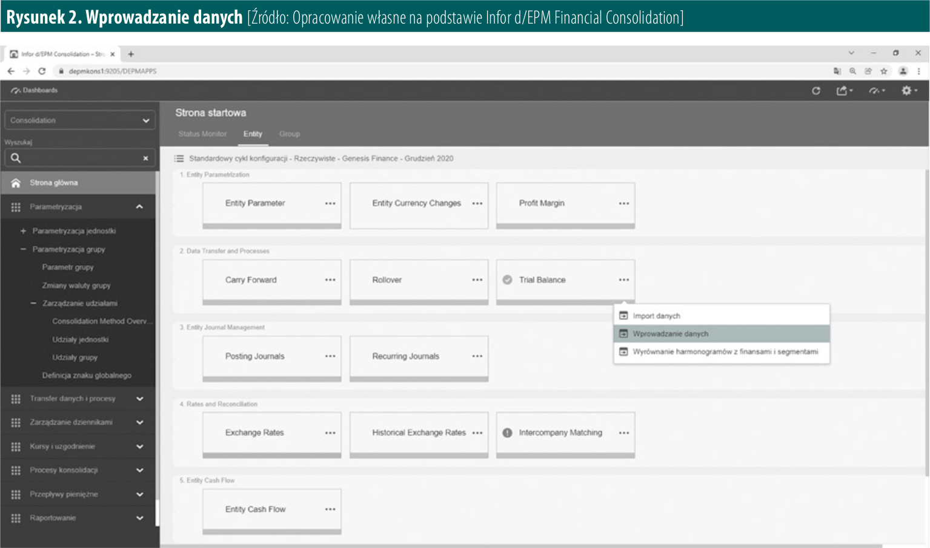Image resolution: width=930 pixels, height=548 pixels.
Task: Collapse Parametryzacja grupy tree node
Action: [23, 249]
